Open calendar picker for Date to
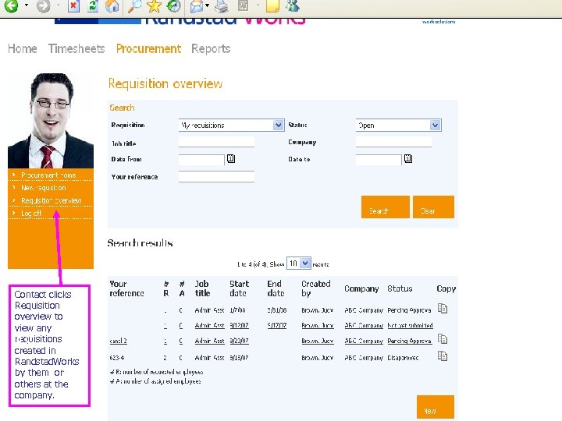This screenshot has width=562, height=421. coord(408,158)
